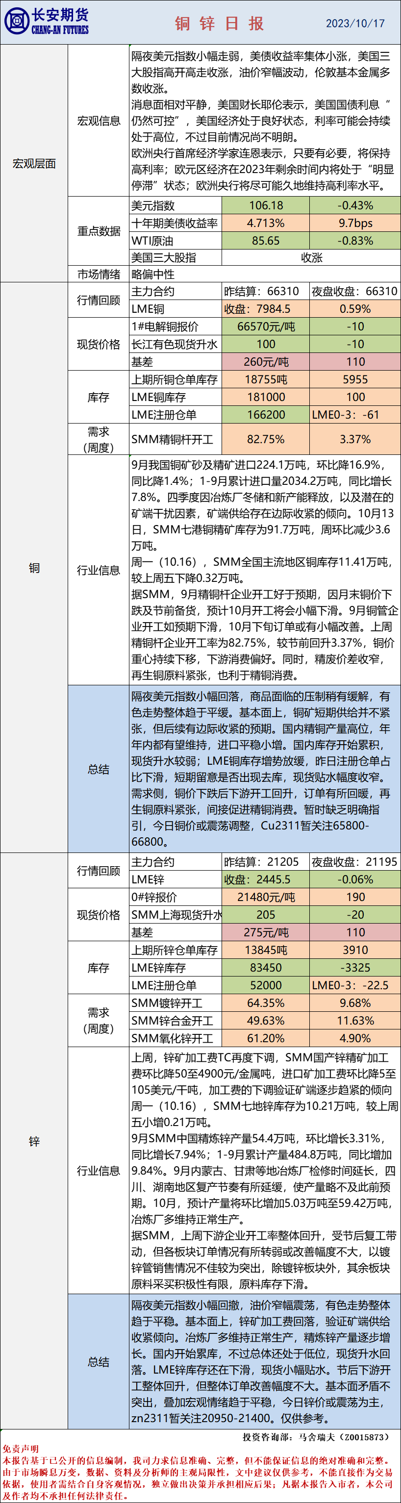Image resolution: width=401 pixels, height=1503 pixels.
Task: Click the 美国三大股指 label
Action: click(175, 257)
